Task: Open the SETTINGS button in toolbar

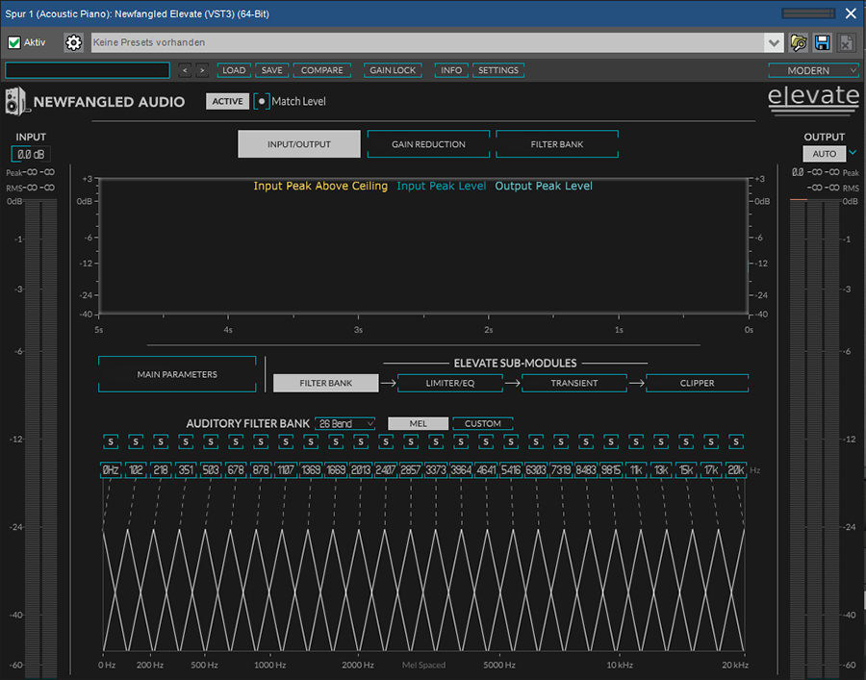Action: click(498, 70)
